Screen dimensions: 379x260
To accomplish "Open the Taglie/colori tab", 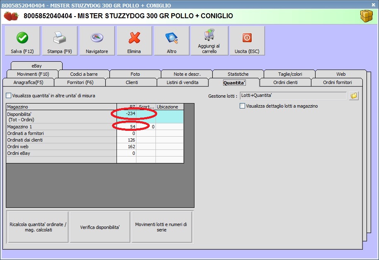I will (x=290, y=74).
